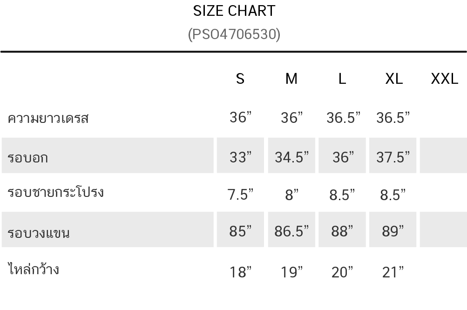Click the 21” value for size XL
Screen dimensions: 467x310
pos(393,272)
